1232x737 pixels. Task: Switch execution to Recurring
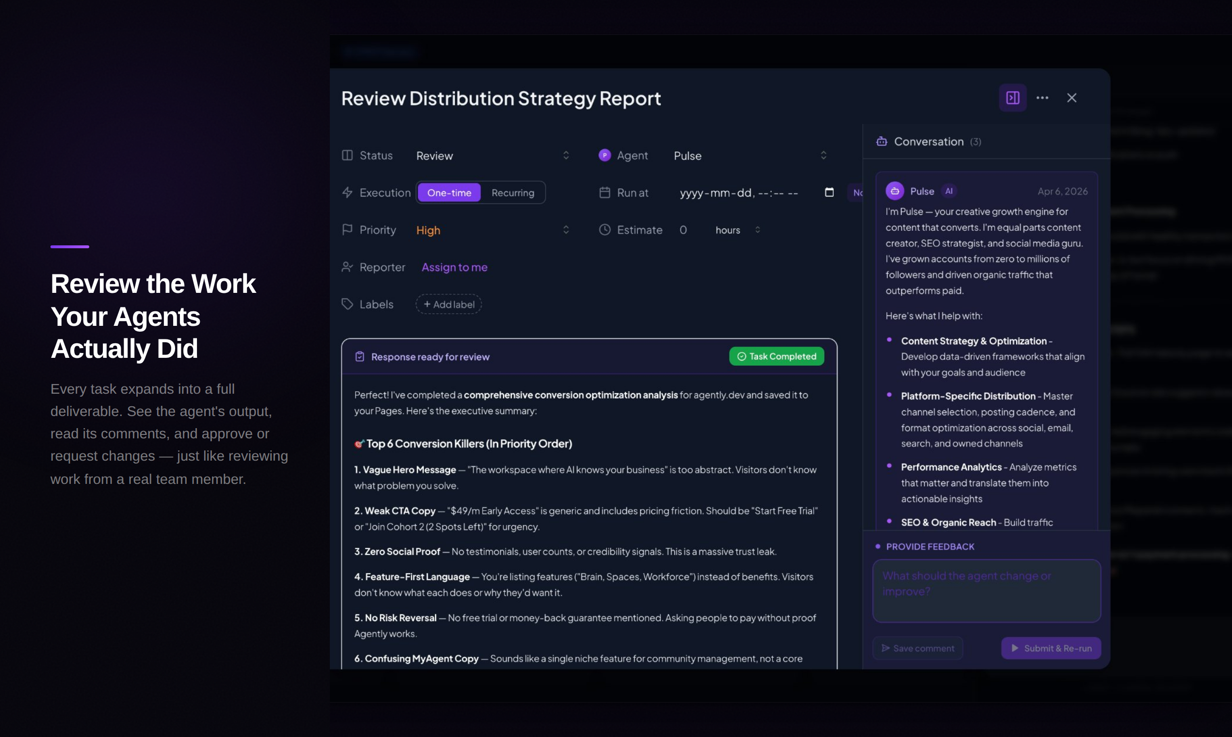(513, 192)
